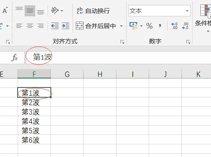The height and width of the screenshot is (157, 211).
Task: Open font group dialog launcher
Action: [x=8, y=42]
